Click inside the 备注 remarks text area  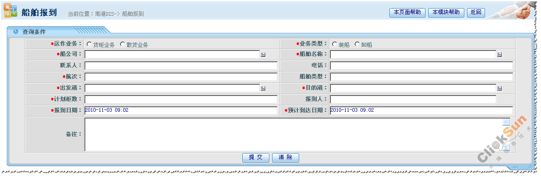click(293, 135)
